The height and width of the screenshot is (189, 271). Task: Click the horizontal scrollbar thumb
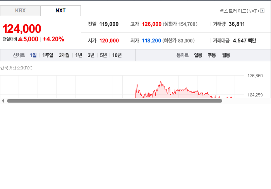click(115, 101)
